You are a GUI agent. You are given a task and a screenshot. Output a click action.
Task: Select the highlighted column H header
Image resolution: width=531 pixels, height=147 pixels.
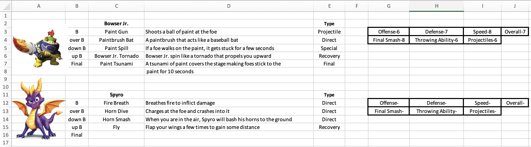[x=436, y=6]
